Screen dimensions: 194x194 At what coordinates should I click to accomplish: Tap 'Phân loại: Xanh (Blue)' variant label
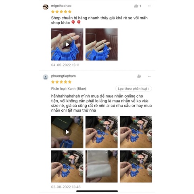69,89
